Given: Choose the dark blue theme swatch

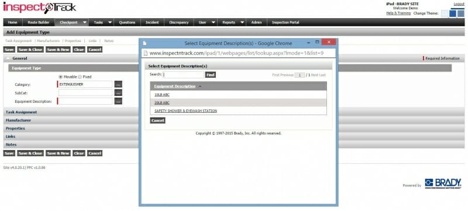Looking at the screenshot, I should point(452,13).
